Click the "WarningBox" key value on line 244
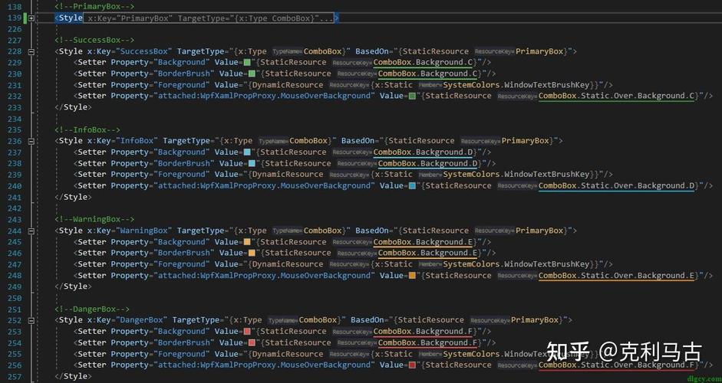This screenshot has height=383, width=722. coord(144,231)
